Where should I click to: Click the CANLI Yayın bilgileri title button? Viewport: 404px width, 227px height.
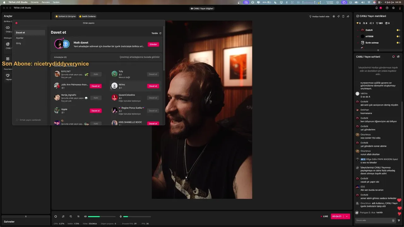[x=202, y=9]
